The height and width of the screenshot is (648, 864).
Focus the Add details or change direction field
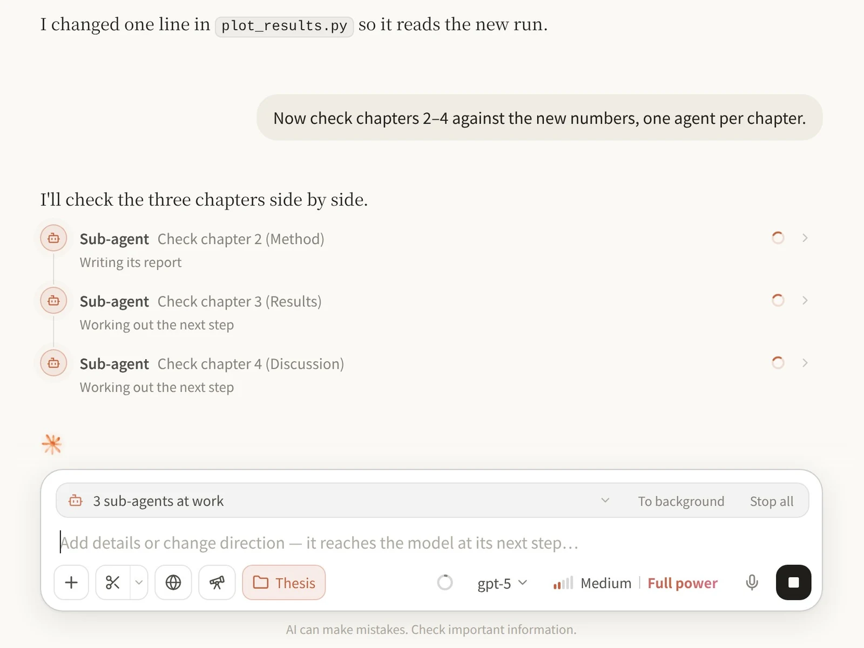[432, 543]
